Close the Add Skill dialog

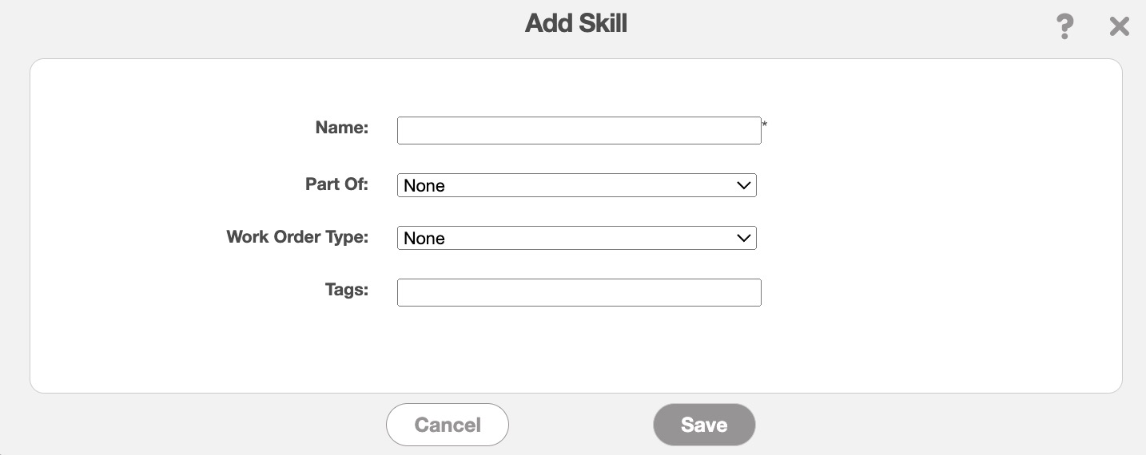click(1119, 26)
